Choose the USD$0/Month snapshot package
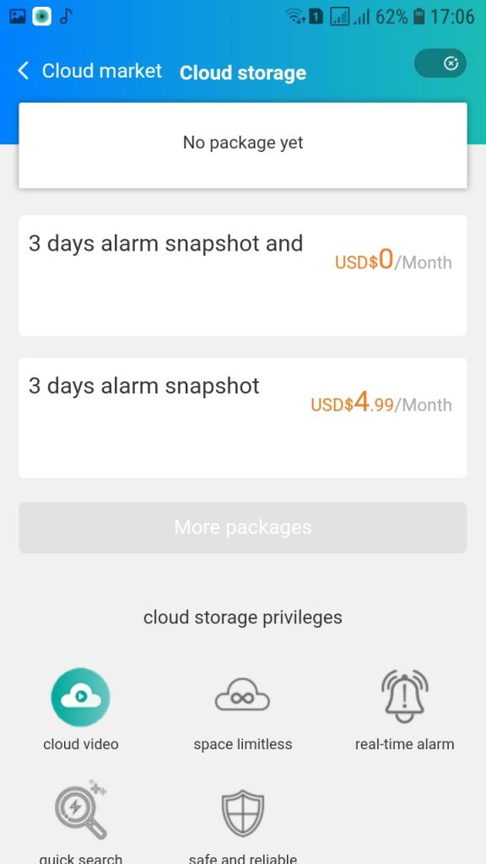The height and width of the screenshot is (864, 486). pos(243,276)
